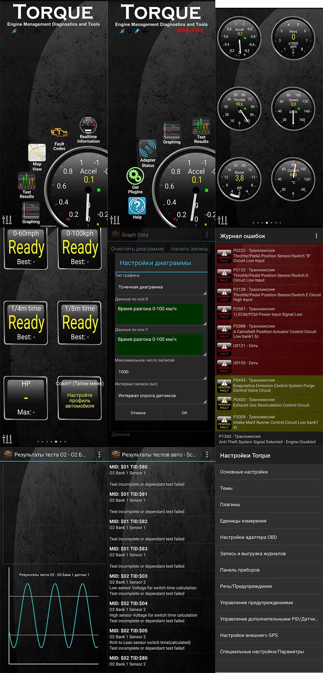Image resolution: width=323 pixels, height=673 pixels.
Task: Open the Панель приборов settings entry
Action: [x=269, y=570]
